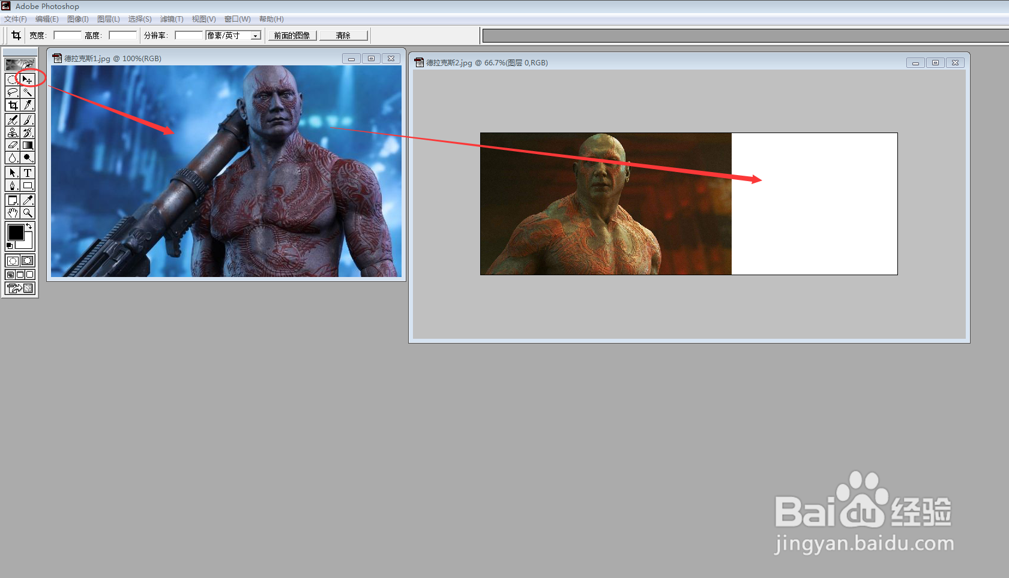Open the 文件(F) menu
1009x578 pixels.
click(16, 19)
